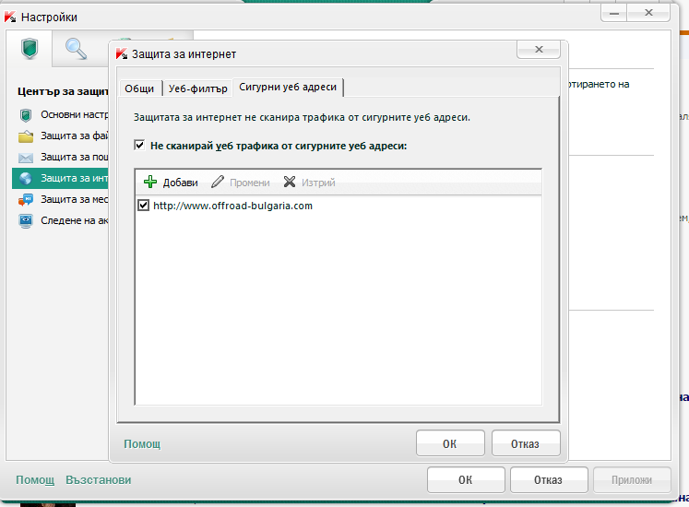Viewport: 689px width, 507px height.
Task: Toggle Не сканирай уеб трафика checkbox
Action: pos(139,145)
